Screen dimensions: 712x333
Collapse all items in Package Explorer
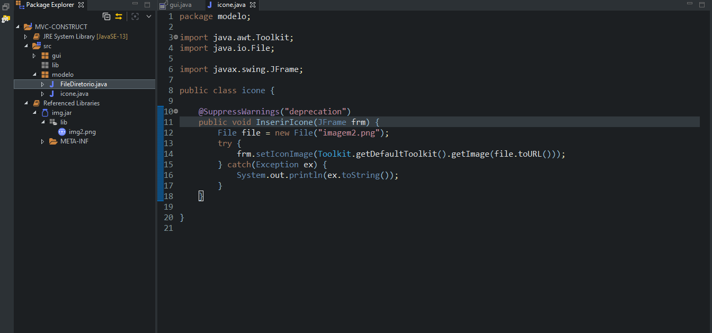106,16
